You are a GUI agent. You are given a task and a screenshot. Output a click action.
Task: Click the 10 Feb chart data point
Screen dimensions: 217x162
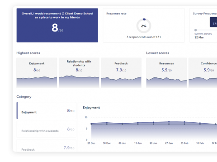[200, 123]
